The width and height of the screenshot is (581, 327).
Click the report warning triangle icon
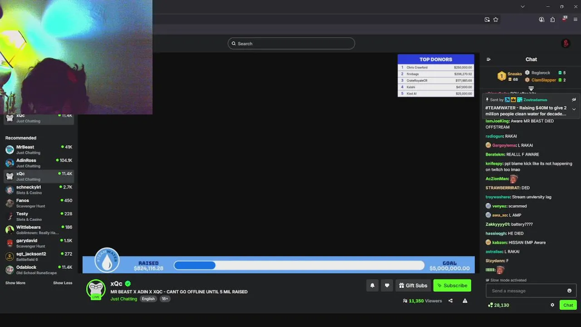465,301
